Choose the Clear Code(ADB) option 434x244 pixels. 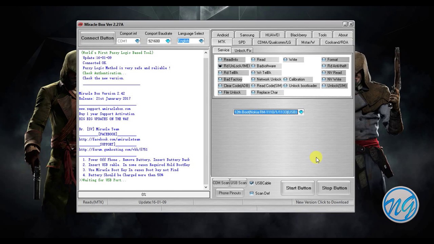click(x=220, y=86)
